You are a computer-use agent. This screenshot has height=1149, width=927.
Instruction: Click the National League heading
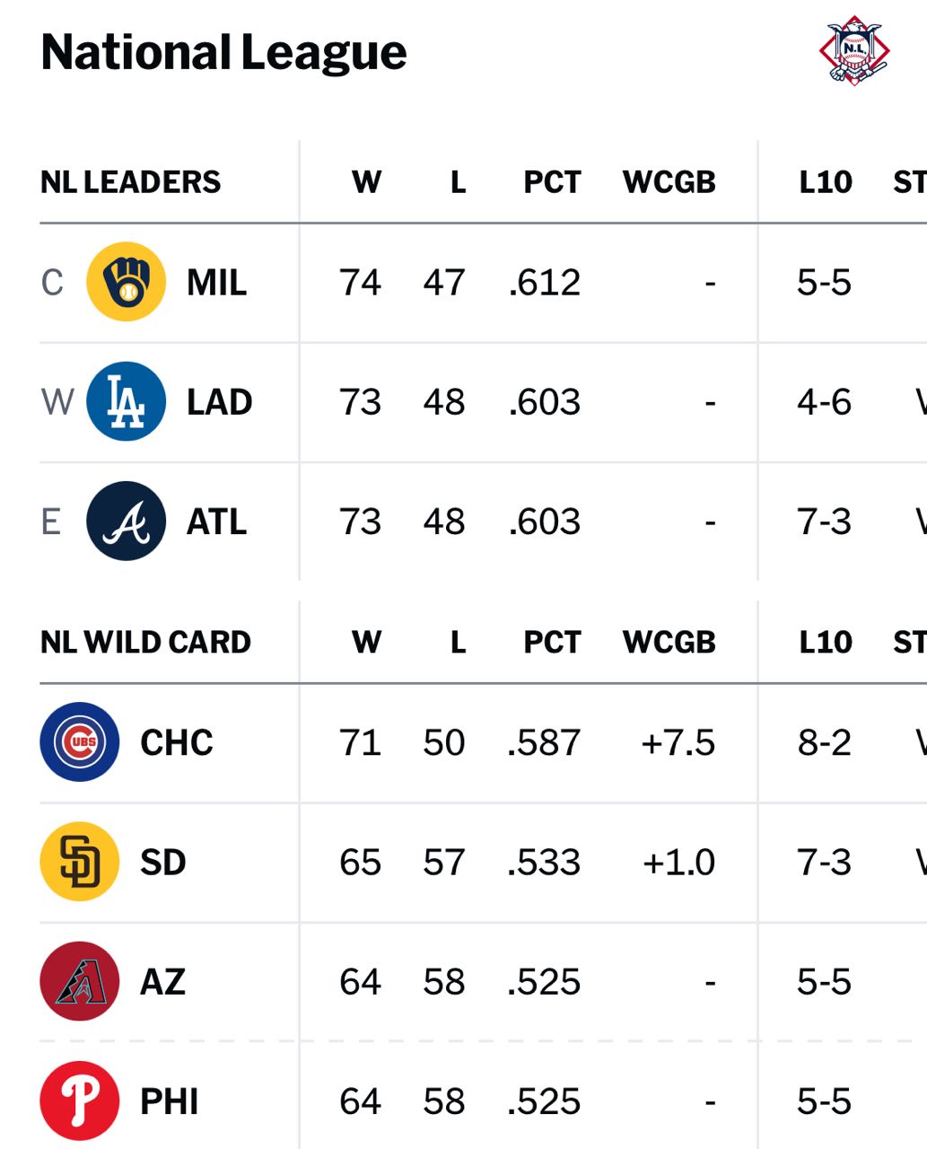click(223, 52)
